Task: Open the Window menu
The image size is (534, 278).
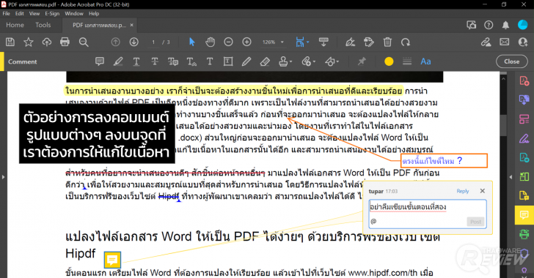Action: tap(74, 14)
